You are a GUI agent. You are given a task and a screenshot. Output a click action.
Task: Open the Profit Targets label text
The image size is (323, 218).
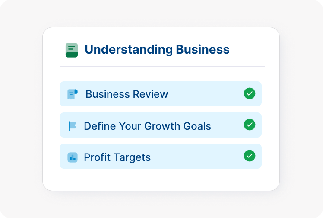click(117, 157)
